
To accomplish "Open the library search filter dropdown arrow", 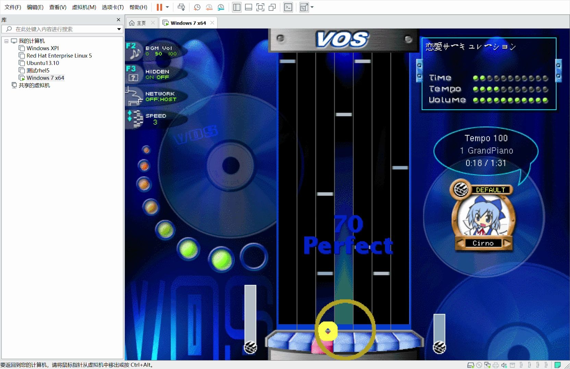I will tap(119, 29).
